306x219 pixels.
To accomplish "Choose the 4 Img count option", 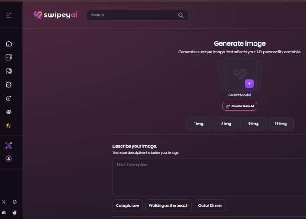I will (226, 124).
